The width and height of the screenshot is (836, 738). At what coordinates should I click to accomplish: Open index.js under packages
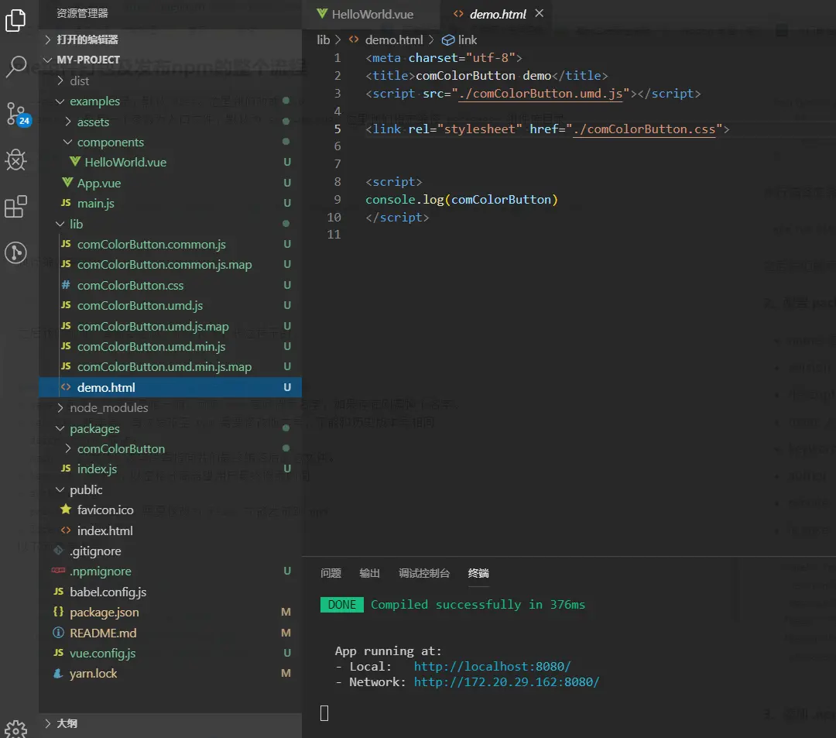click(170, 469)
